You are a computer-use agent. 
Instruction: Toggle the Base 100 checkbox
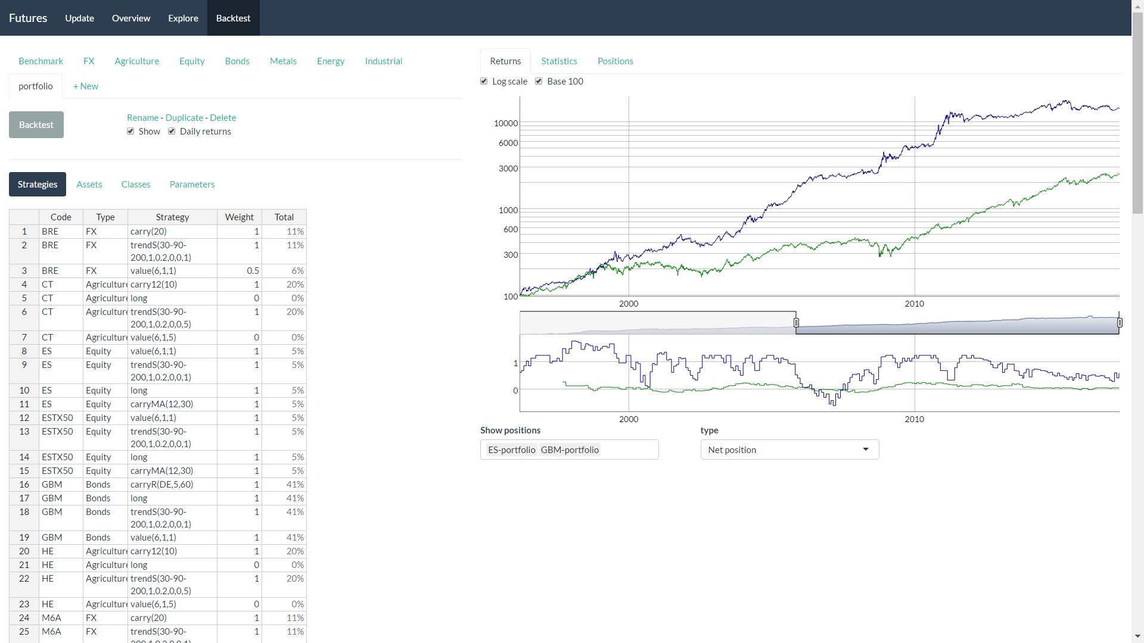coord(539,82)
